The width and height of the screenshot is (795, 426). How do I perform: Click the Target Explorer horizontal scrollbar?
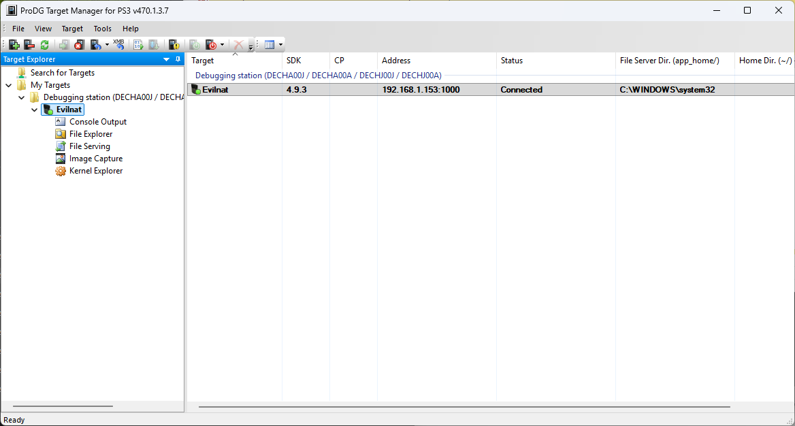63,406
